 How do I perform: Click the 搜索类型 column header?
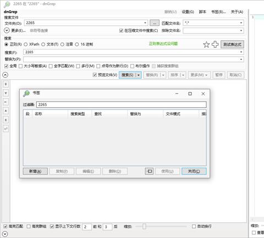coord(80,114)
